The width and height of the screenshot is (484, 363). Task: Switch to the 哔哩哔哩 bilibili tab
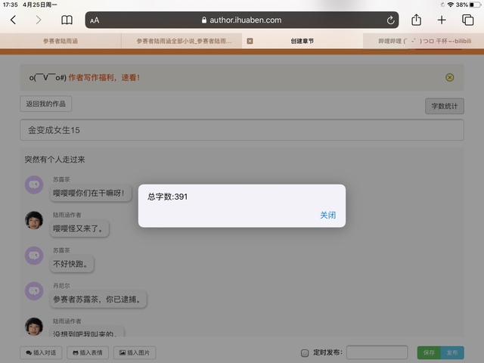pyautogui.click(x=423, y=42)
